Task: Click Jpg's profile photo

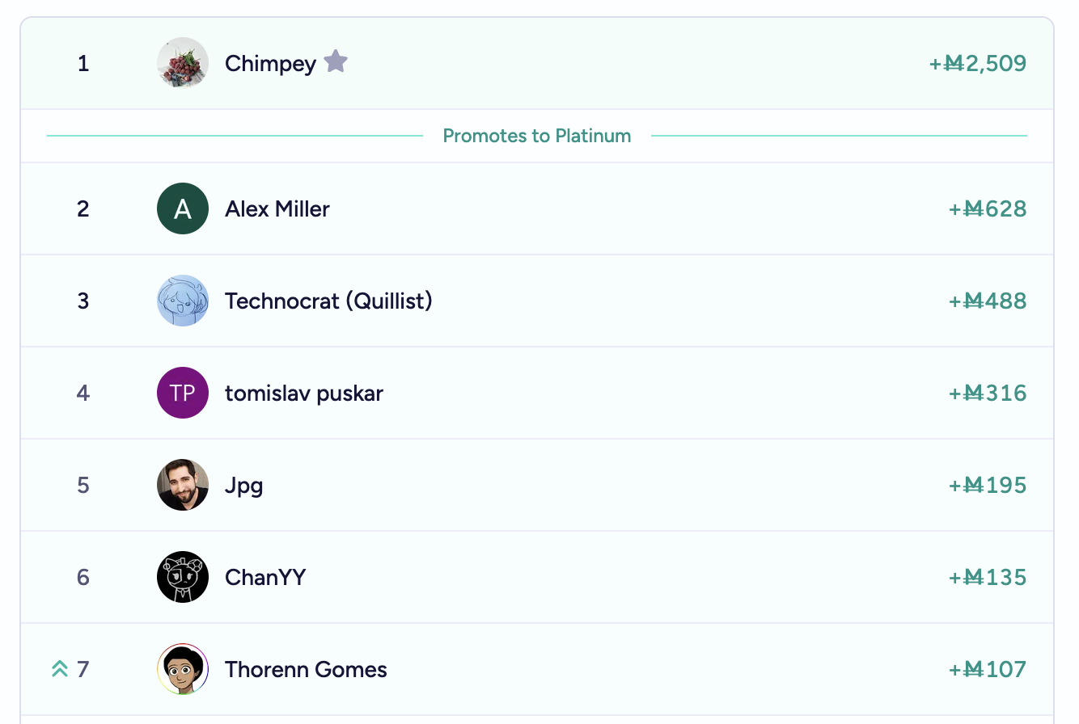Action: click(x=183, y=485)
